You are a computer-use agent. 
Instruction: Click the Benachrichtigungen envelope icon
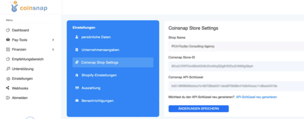click(77, 101)
